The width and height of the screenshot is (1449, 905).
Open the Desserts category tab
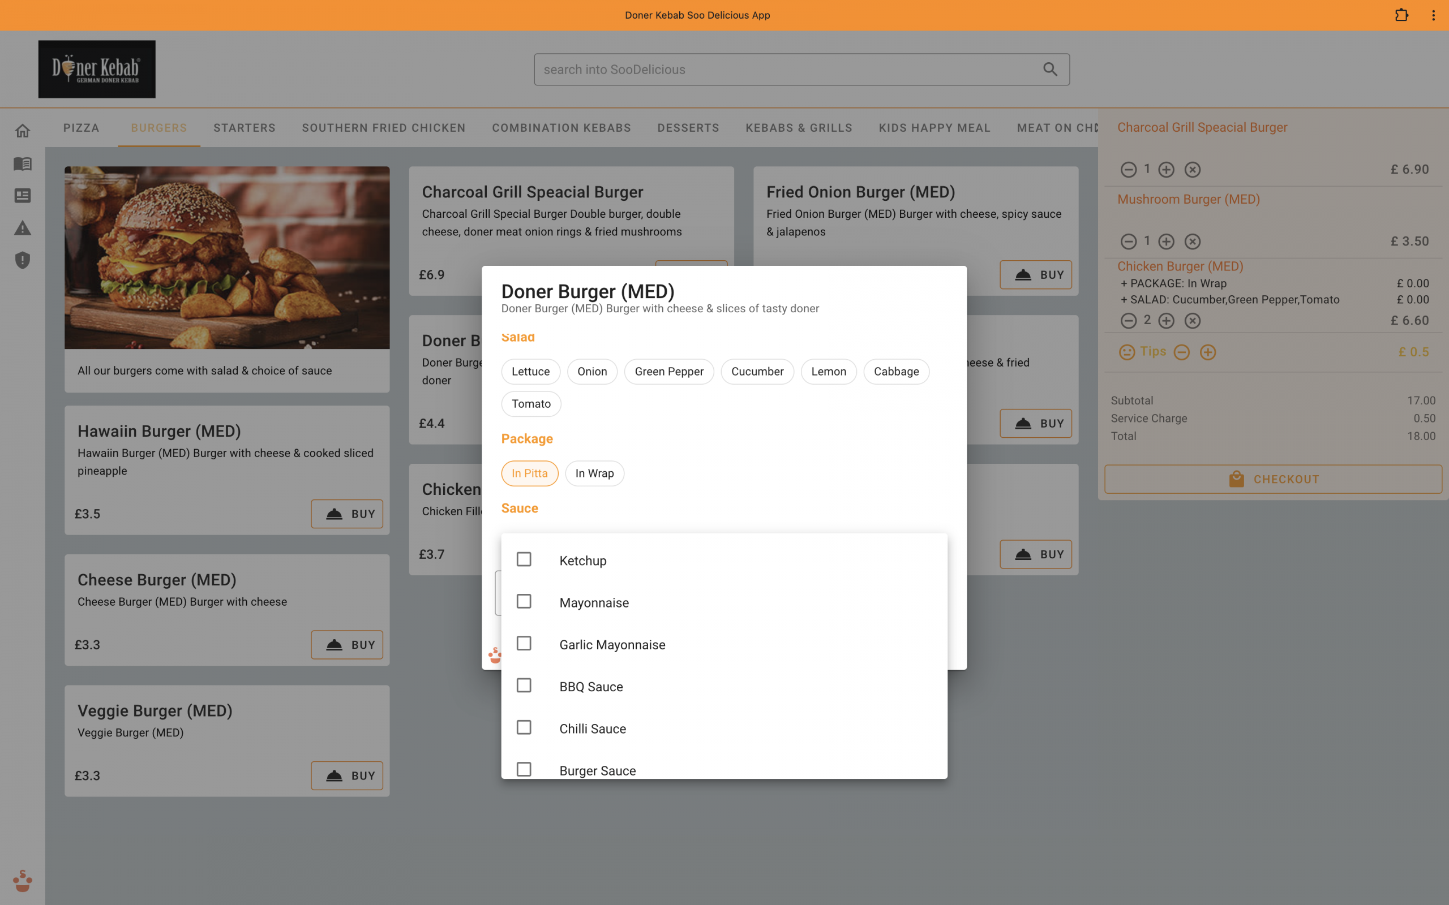[x=688, y=128]
